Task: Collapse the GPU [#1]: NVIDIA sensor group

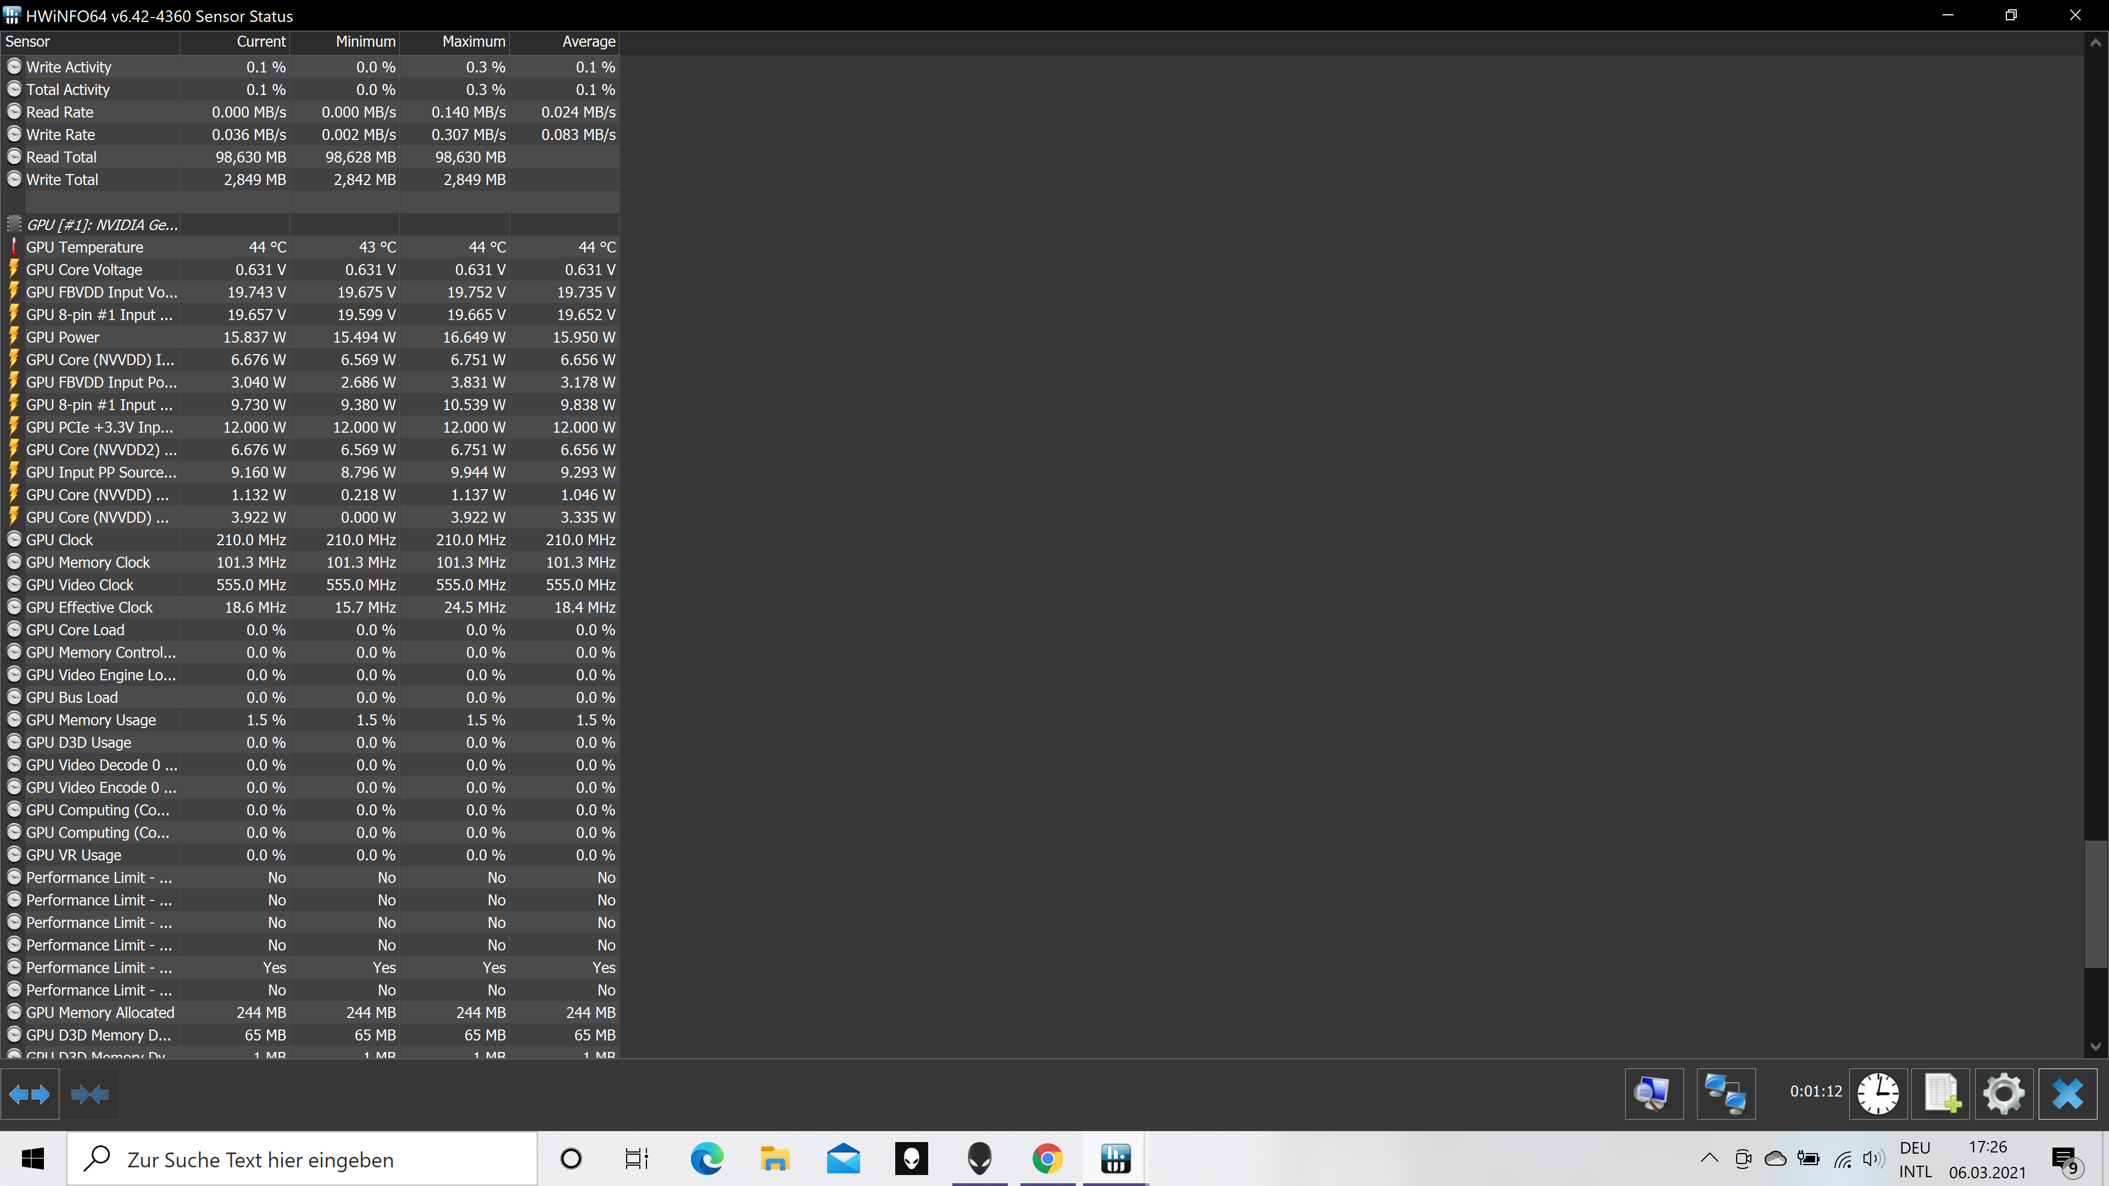Action: coord(102,224)
